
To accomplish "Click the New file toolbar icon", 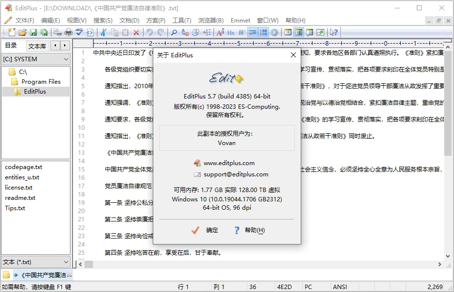I will pyautogui.click(x=12, y=32).
